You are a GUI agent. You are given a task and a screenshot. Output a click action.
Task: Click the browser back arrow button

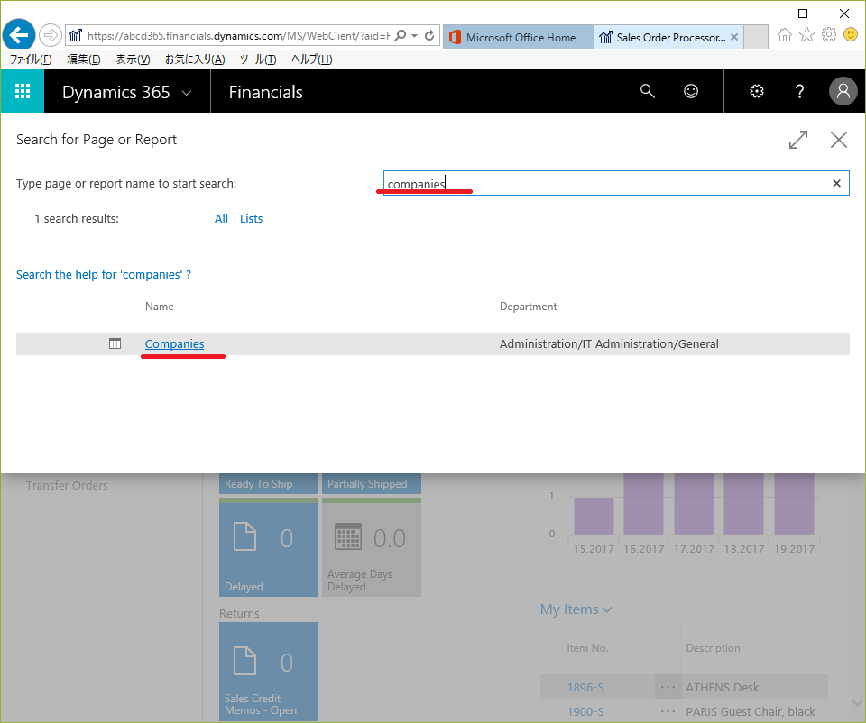[19, 36]
